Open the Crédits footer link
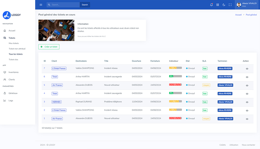The height and width of the screenshot is (149, 260). pyautogui.click(x=223, y=145)
